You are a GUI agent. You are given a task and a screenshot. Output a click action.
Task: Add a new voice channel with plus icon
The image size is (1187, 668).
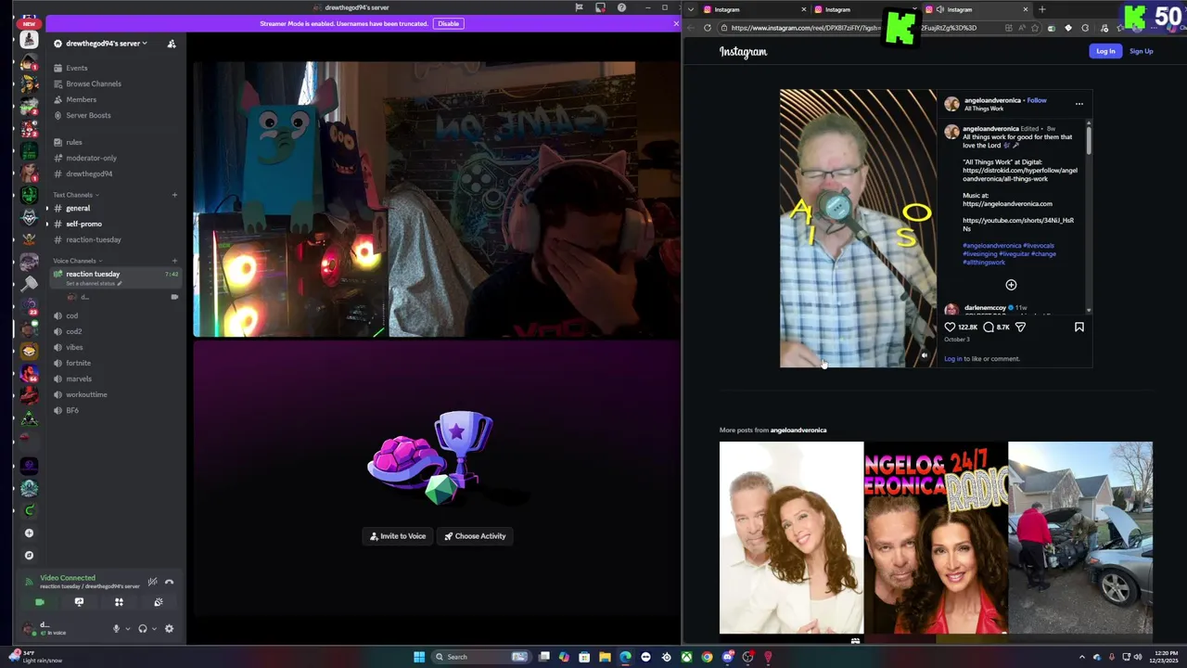click(x=174, y=261)
